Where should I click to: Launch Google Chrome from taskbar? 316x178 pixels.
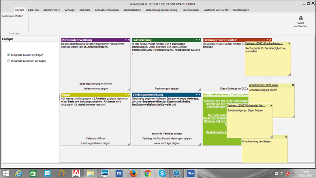(148, 173)
